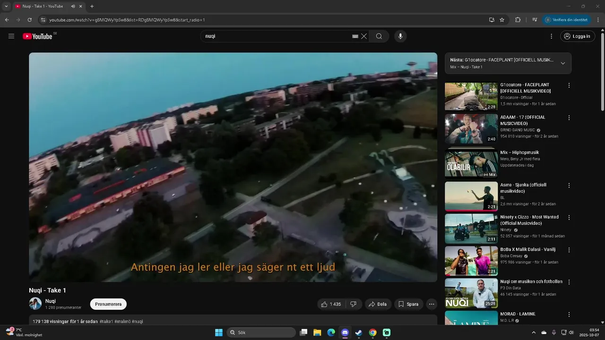Open Mix – Hiphopmusik thumbnail

[x=471, y=163]
